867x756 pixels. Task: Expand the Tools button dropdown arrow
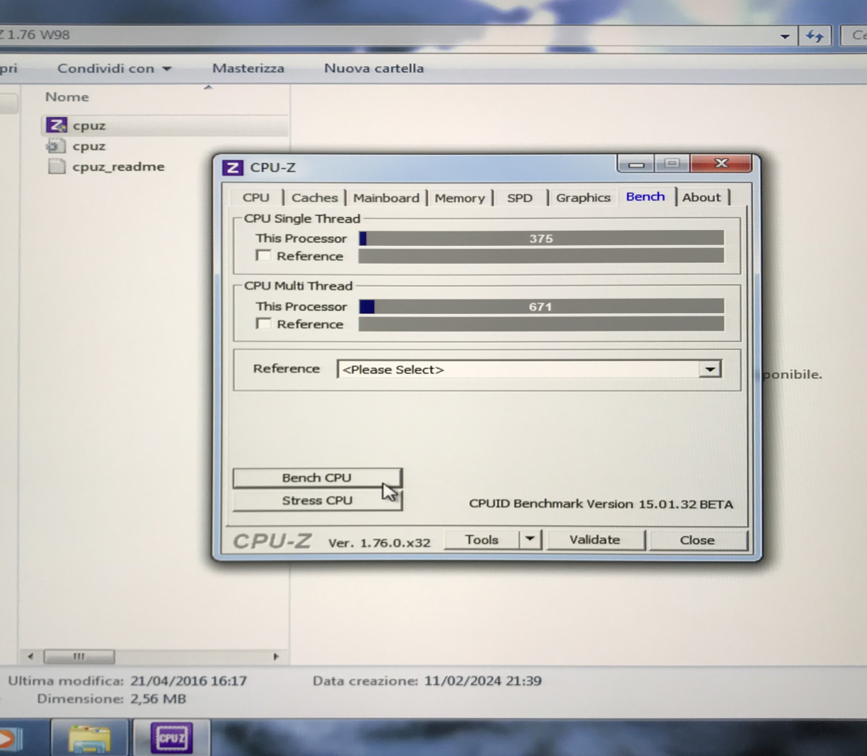coord(530,539)
